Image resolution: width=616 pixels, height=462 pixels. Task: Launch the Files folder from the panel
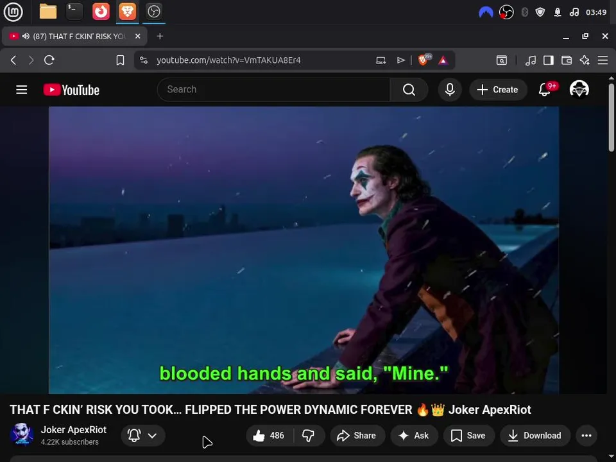pos(48,12)
